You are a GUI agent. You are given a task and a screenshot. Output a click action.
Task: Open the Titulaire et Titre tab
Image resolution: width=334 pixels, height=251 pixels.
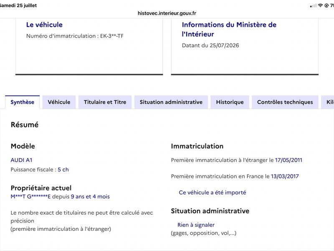[105, 102]
